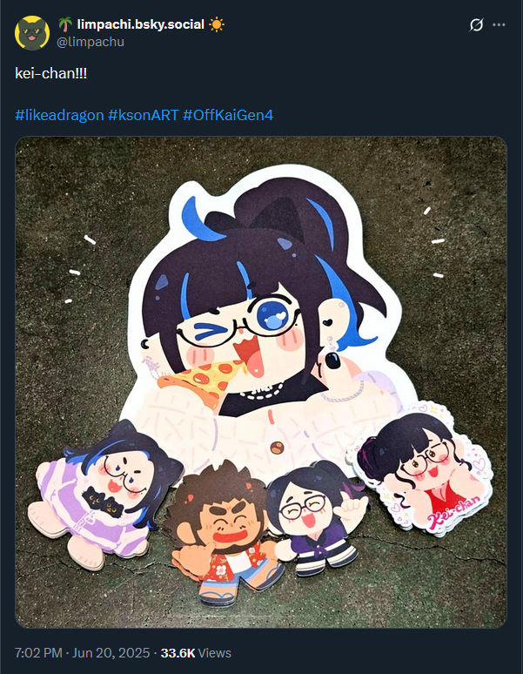Open the 7:02 PM timestamp link
523x674 pixels.
pos(82,653)
